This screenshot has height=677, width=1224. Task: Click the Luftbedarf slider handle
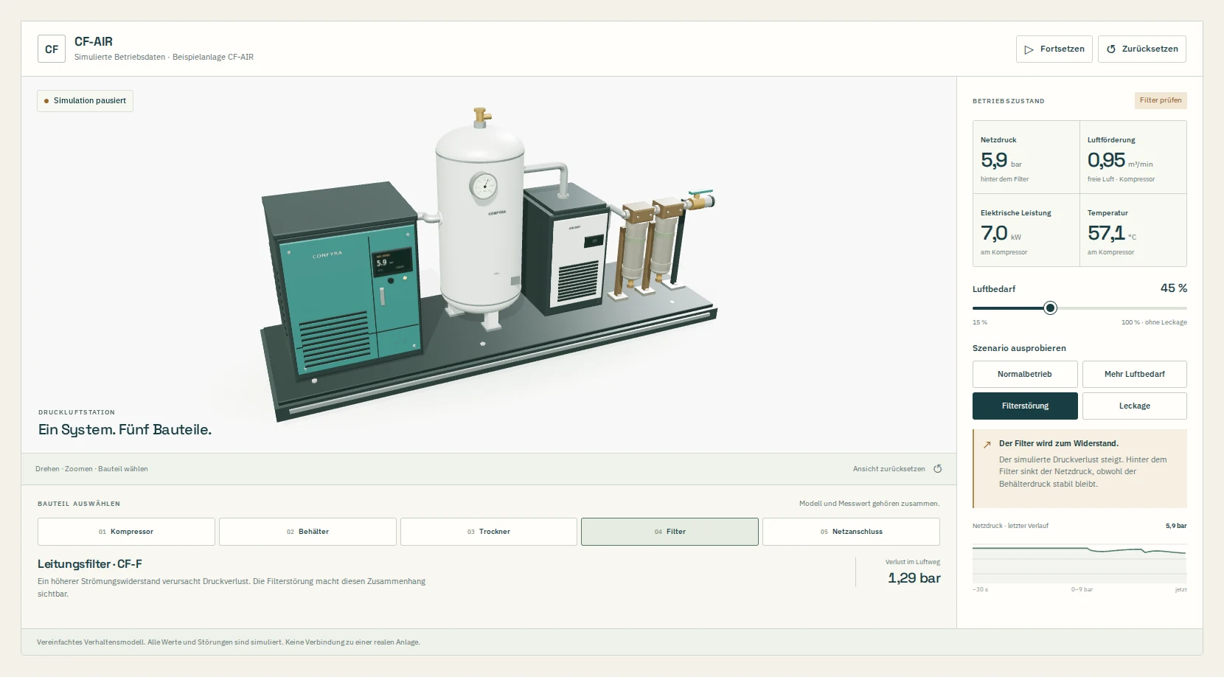(1051, 308)
